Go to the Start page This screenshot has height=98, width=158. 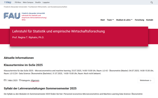[102, 20]
